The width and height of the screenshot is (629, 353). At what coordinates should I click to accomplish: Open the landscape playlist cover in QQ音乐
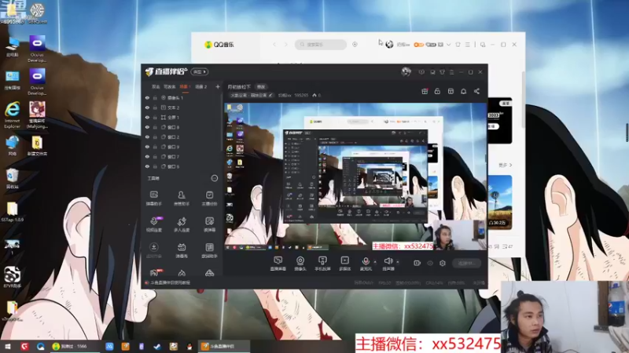(500, 202)
